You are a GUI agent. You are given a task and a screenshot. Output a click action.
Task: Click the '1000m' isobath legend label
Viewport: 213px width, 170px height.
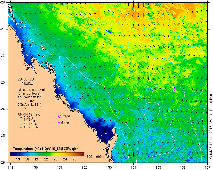click(x=99, y=157)
